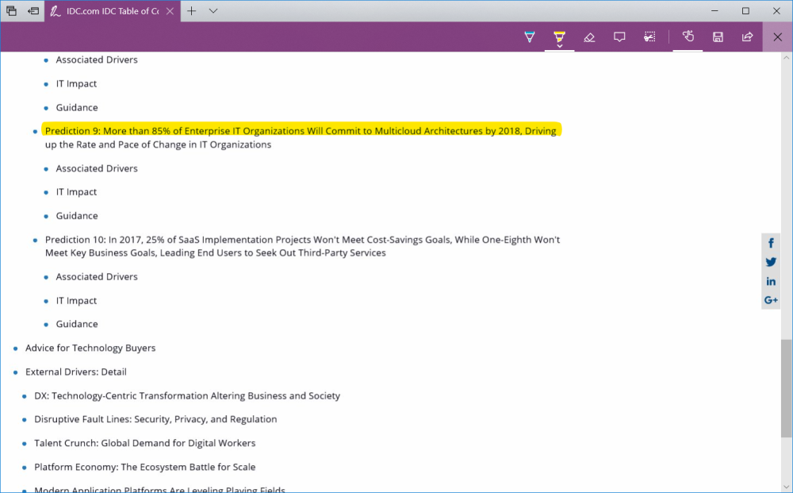
Task: Open Prediction 9 multicloud architectures link
Action: point(301,137)
